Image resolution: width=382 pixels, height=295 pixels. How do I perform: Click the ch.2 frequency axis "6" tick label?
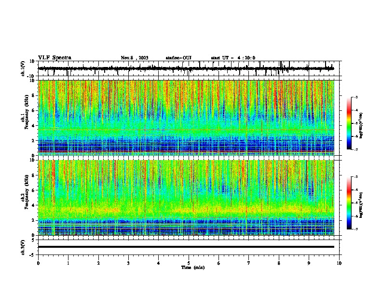click(34, 190)
